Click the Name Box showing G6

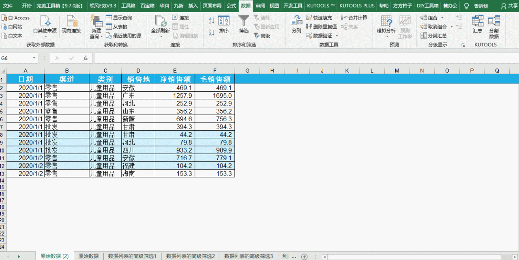click(15, 58)
